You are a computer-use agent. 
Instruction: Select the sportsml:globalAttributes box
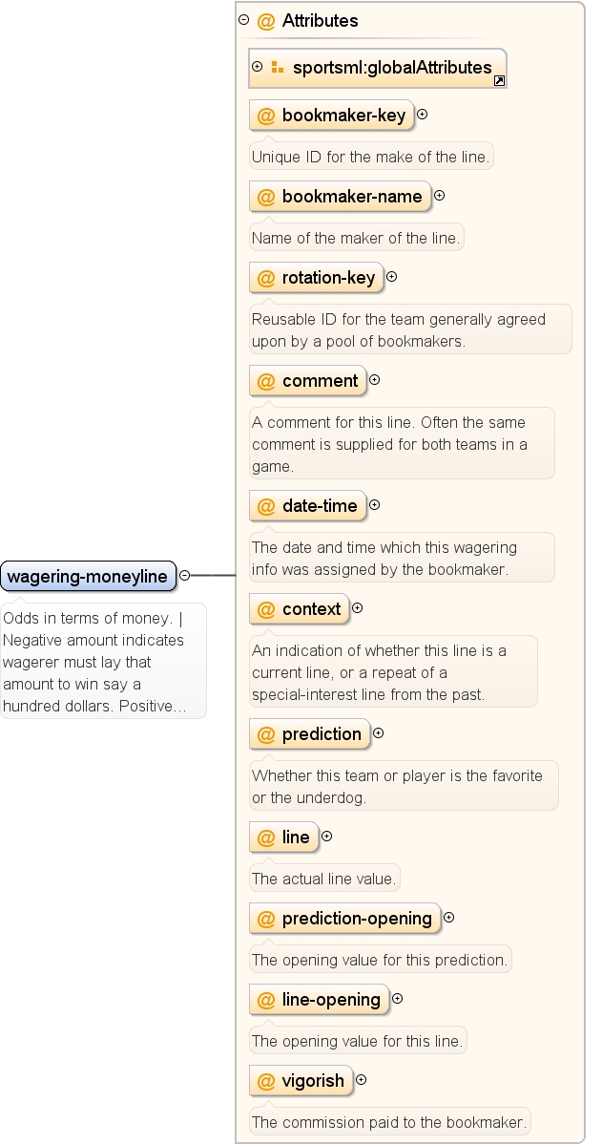coord(377,68)
